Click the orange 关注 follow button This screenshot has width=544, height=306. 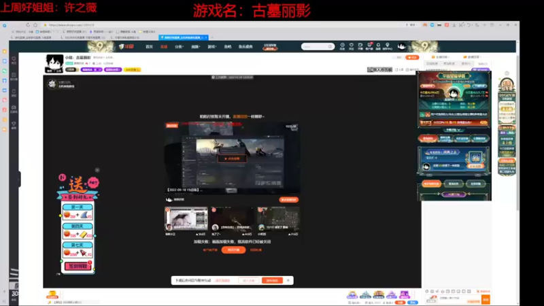412,58
